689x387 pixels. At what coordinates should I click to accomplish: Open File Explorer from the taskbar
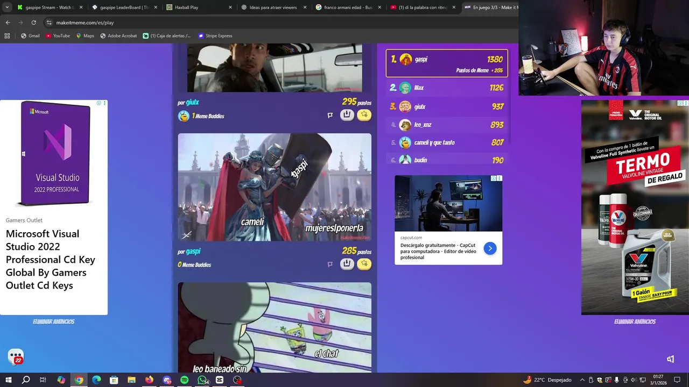point(131,380)
